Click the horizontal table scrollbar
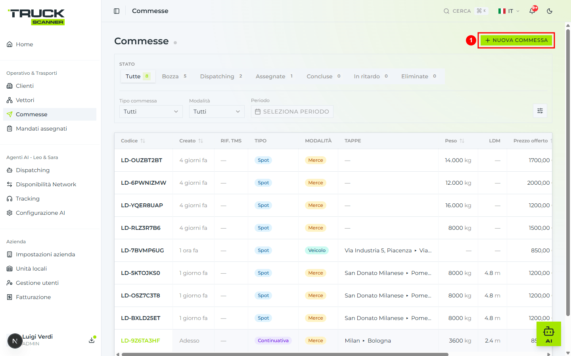This screenshot has height=356, width=571. pos(285,354)
